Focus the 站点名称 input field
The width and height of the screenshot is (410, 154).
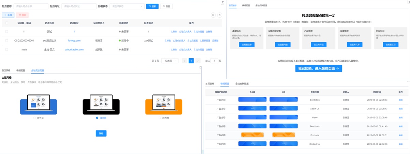coord(31,6)
